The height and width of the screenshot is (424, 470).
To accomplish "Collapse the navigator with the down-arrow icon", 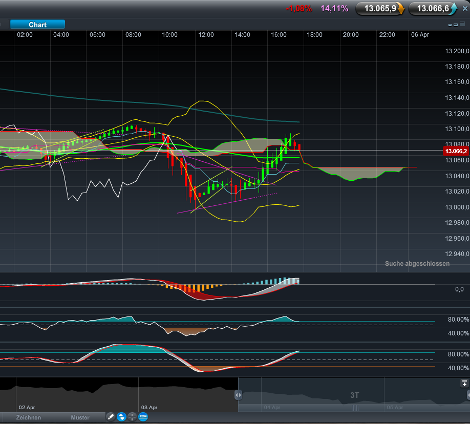I will pos(464,383).
